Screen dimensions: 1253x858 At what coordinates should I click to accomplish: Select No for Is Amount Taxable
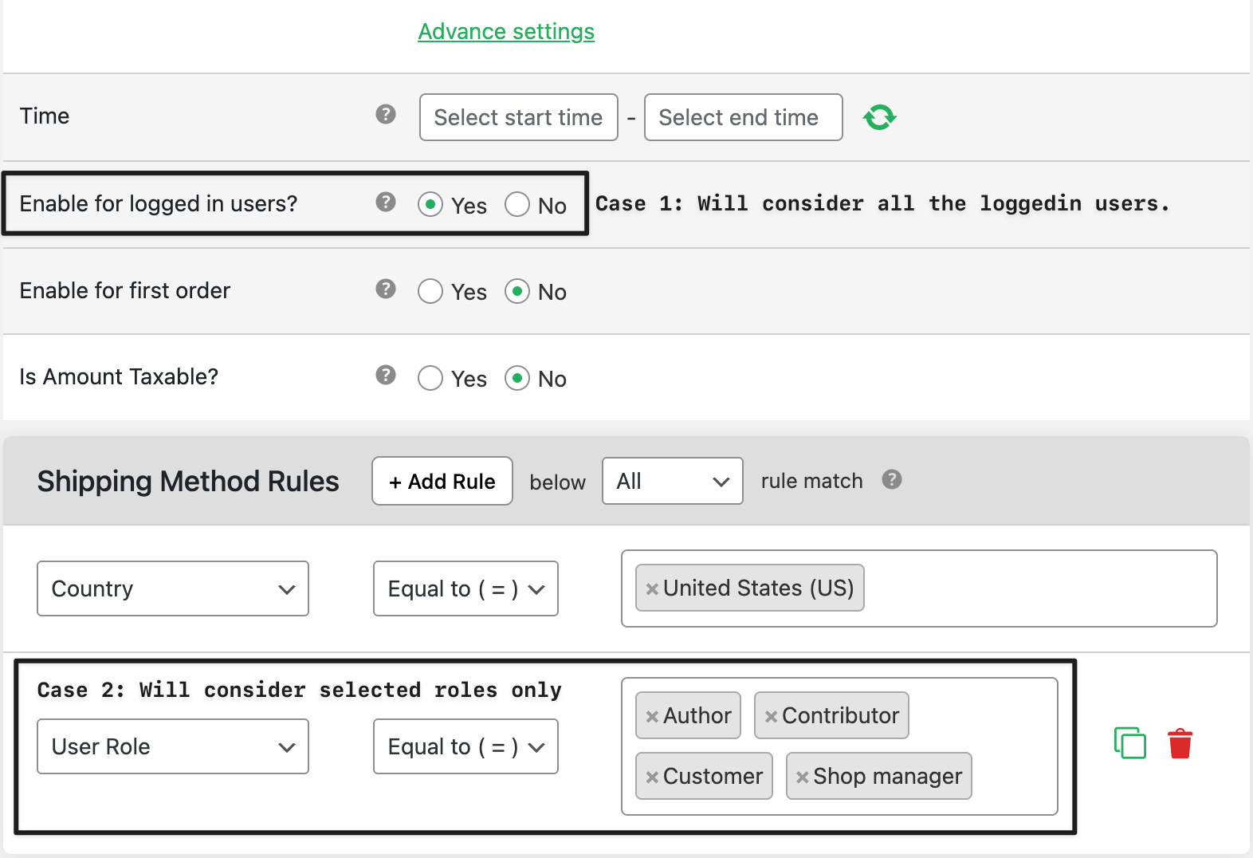pos(517,379)
